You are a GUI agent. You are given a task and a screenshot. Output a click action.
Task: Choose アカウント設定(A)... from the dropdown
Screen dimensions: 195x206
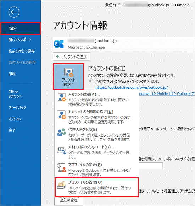96,99
